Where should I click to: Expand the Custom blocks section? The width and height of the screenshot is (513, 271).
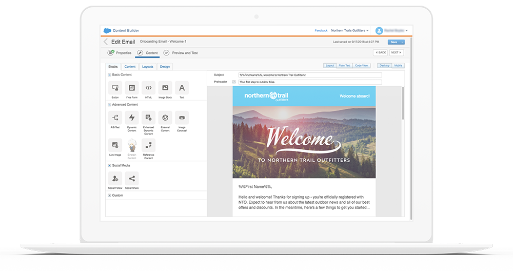point(109,196)
